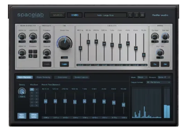This screenshot has width=185, height=130.
Task: Click the Dry / Wet value field 0 %
Action: 160,58
